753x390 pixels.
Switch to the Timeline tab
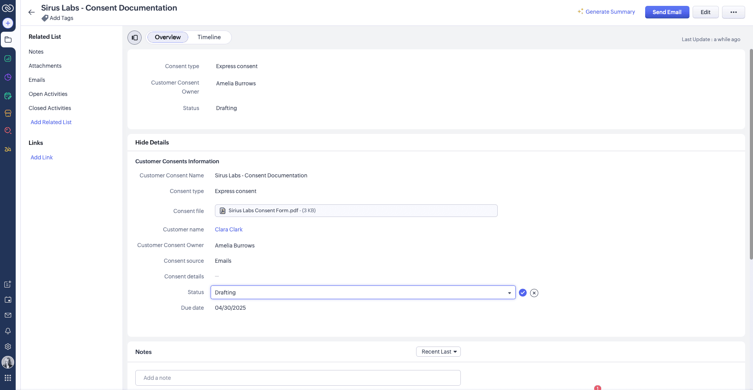tap(209, 37)
